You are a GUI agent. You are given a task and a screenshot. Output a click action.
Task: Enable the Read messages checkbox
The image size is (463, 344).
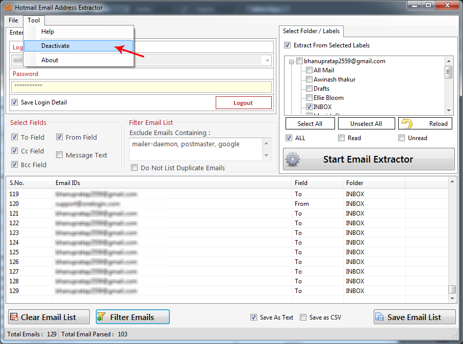tap(342, 138)
